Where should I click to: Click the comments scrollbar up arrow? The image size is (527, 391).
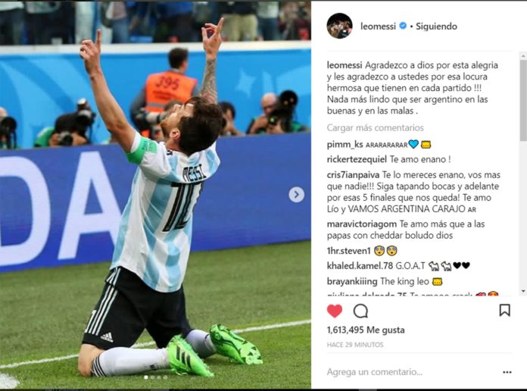click(x=523, y=55)
